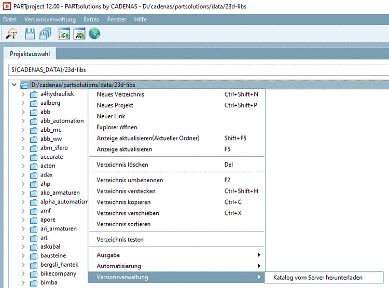Viewport: 389px width, 288px height.
Task: Choose Verzeichnis verstecken
Action: click(177, 191)
